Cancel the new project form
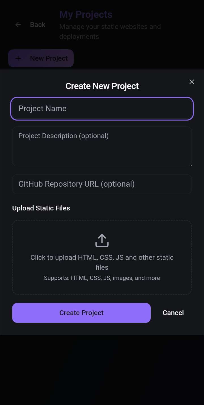The image size is (204, 405). pos(173,313)
